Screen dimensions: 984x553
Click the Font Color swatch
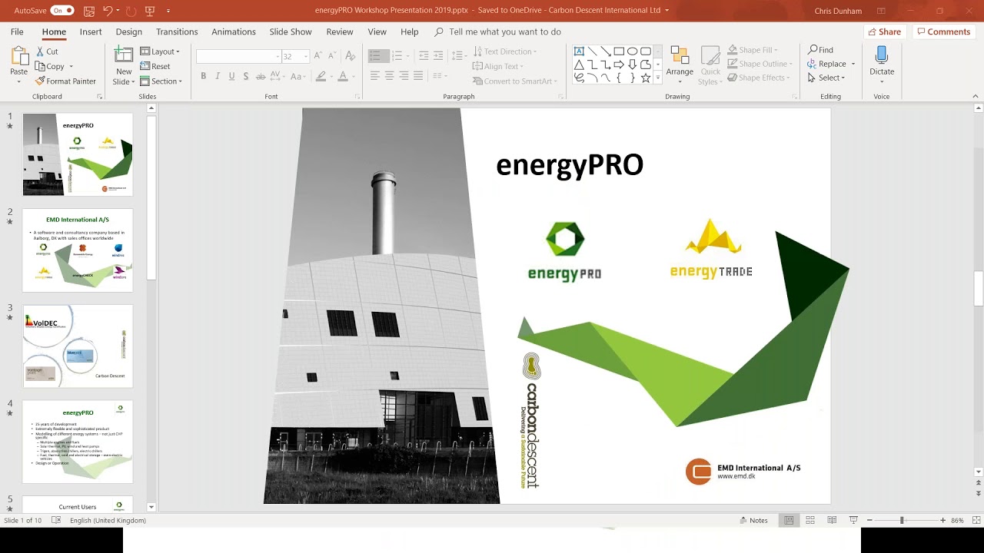click(342, 76)
